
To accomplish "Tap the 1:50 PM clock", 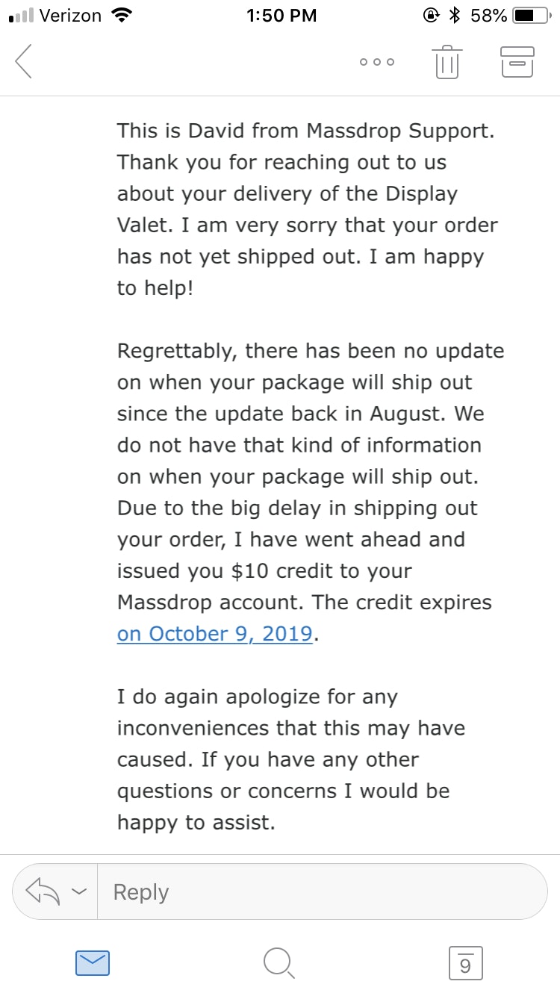I will point(281,15).
